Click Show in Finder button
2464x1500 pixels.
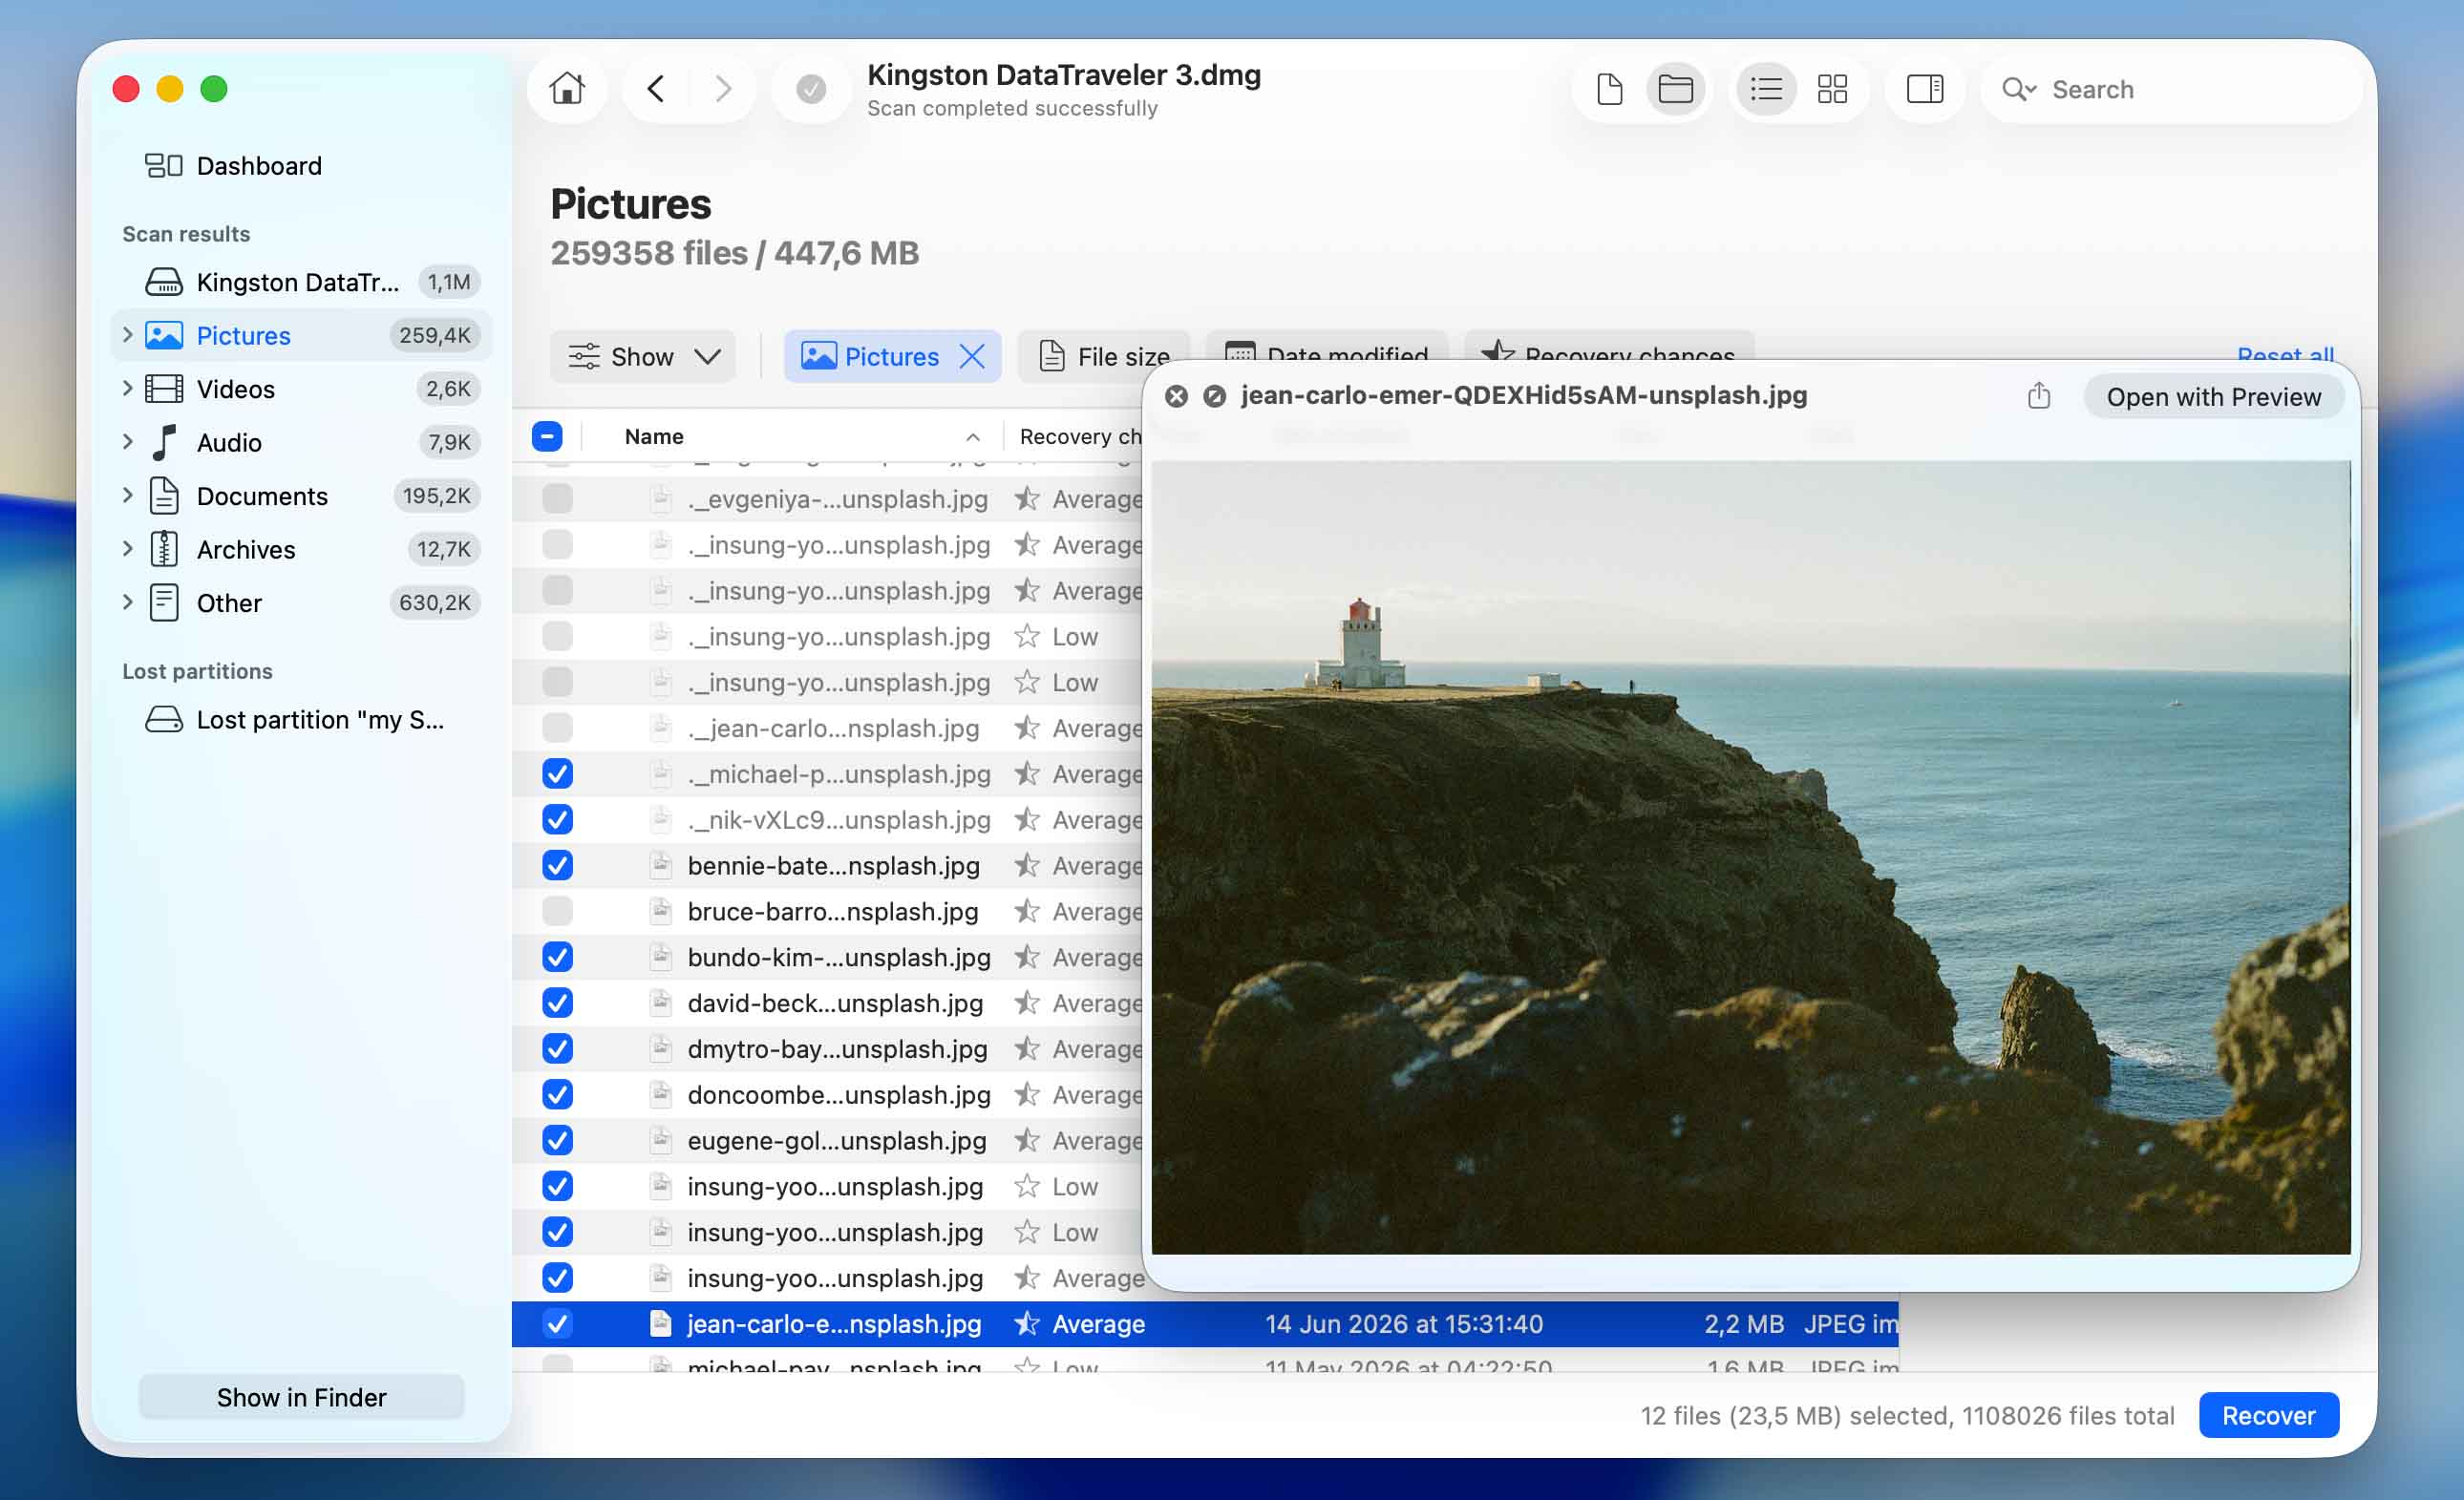[x=301, y=1397]
